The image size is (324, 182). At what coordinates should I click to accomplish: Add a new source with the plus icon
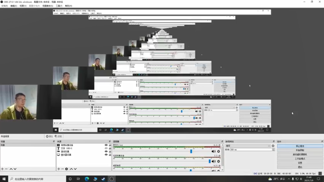[59, 169]
